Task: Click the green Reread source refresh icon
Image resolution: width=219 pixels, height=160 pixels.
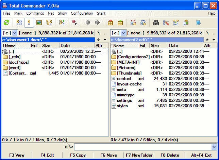Action: coord(6,23)
